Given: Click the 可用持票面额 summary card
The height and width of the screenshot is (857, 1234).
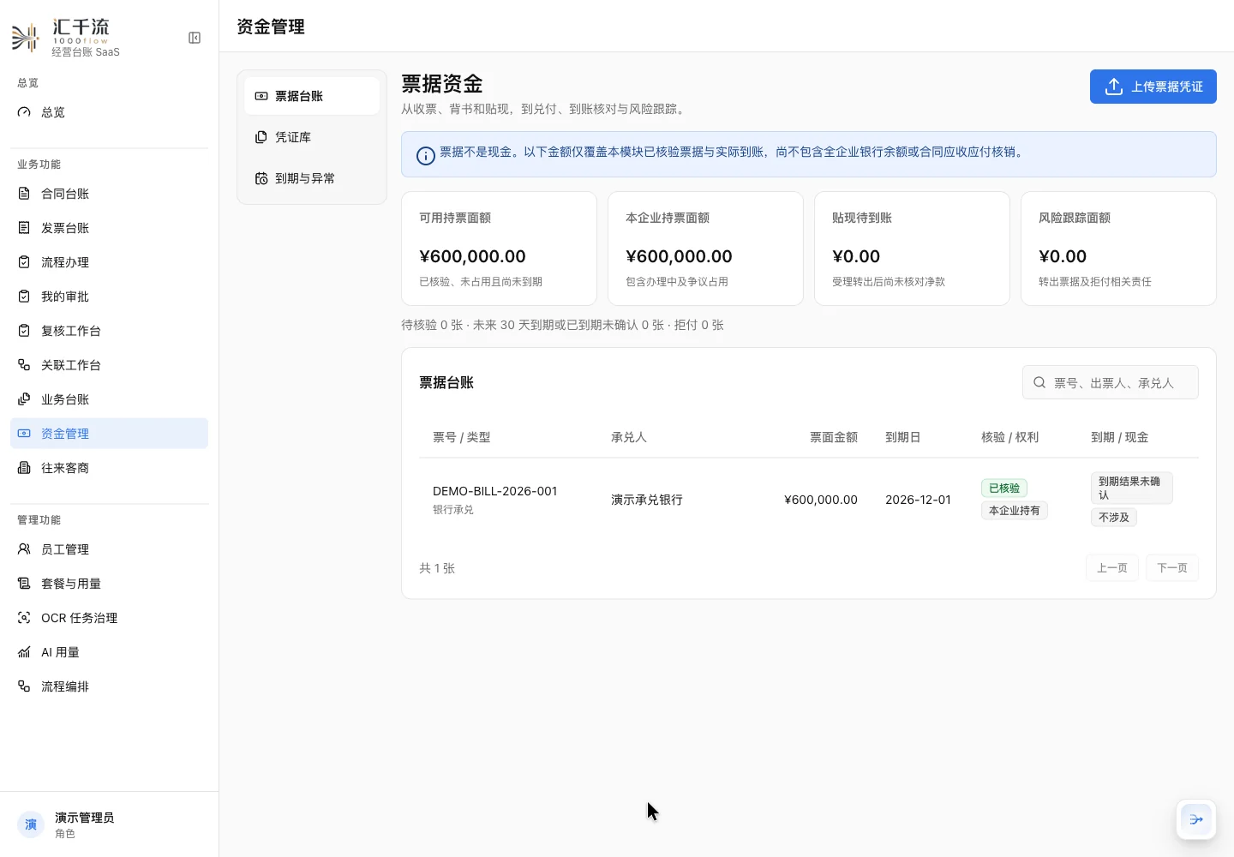Looking at the screenshot, I should 500,249.
